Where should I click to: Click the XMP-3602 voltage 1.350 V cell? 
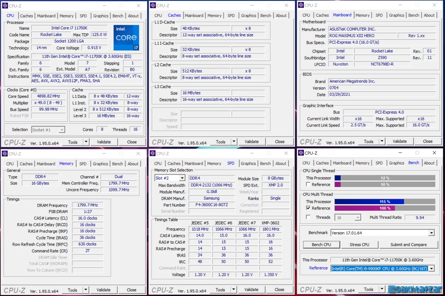coord(271,275)
